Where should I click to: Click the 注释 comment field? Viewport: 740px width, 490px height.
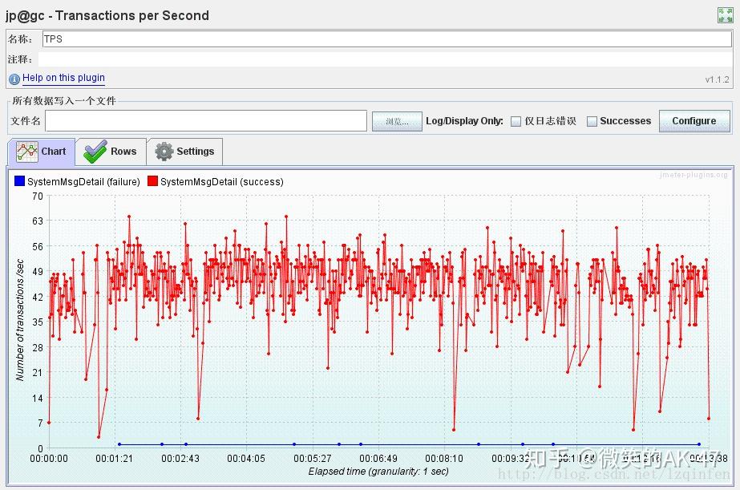pyautogui.click(x=385, y=59)
